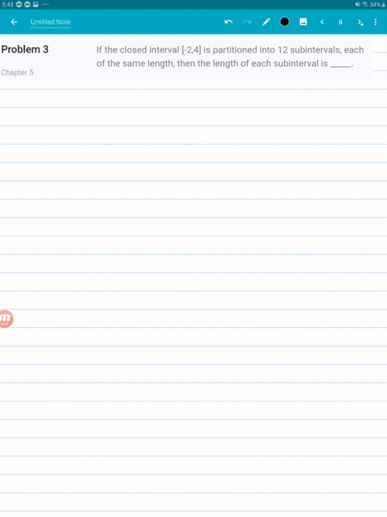Redo the undone stroke
Viewport: 387px width, 517px height.
[248, 22]
